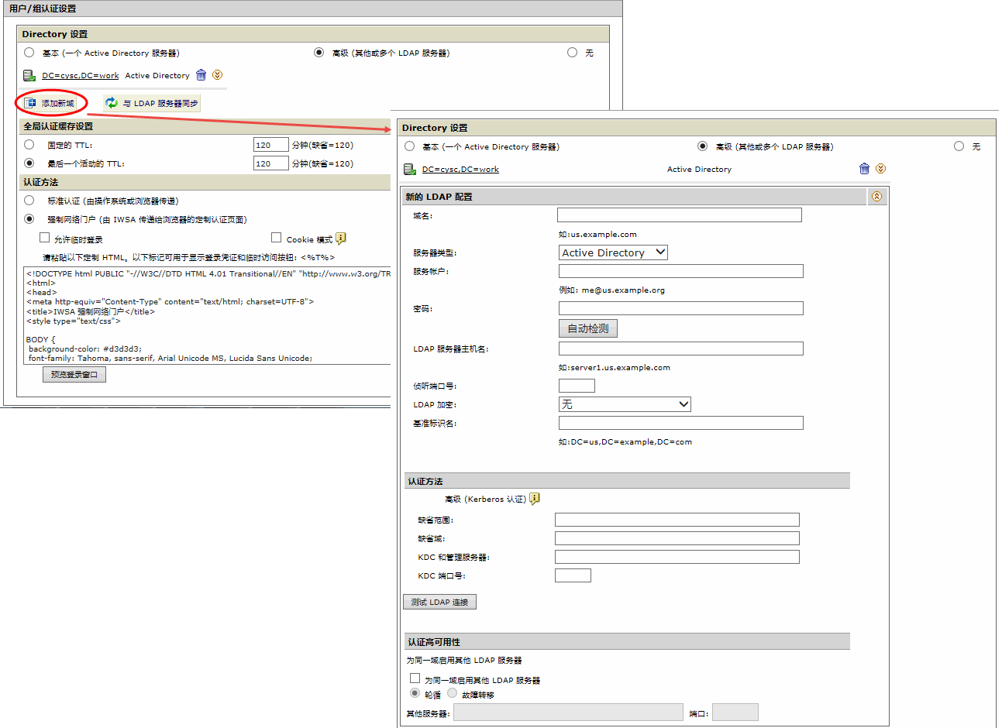Screen dimensions: 1002x728
Task: Enable the 允许临时登录 checkbox
Action: click(x=45, y=239)
